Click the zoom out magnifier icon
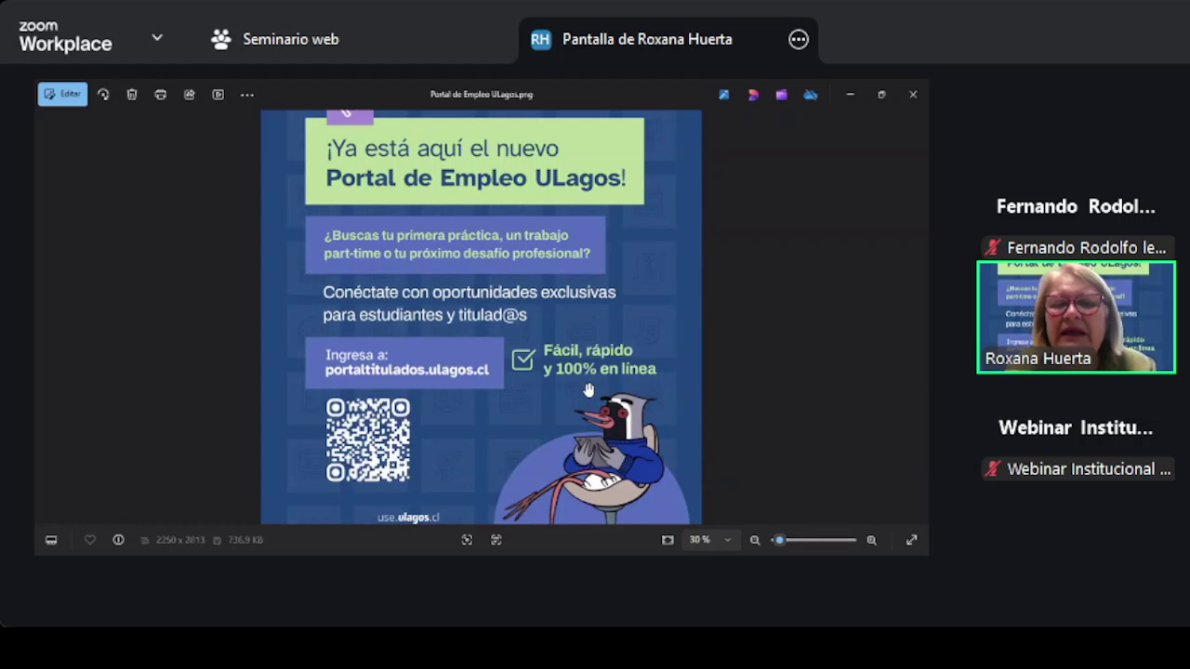This screenshot has height=669, width=1190. click(x=755, y=540)
